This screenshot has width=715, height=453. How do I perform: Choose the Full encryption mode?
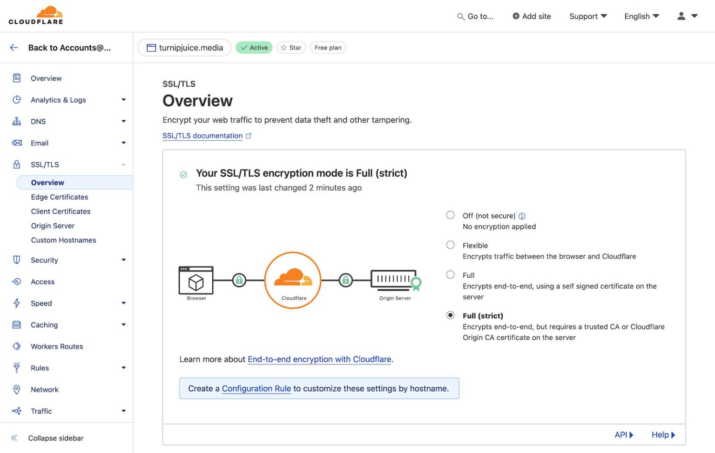pos(450,275)
